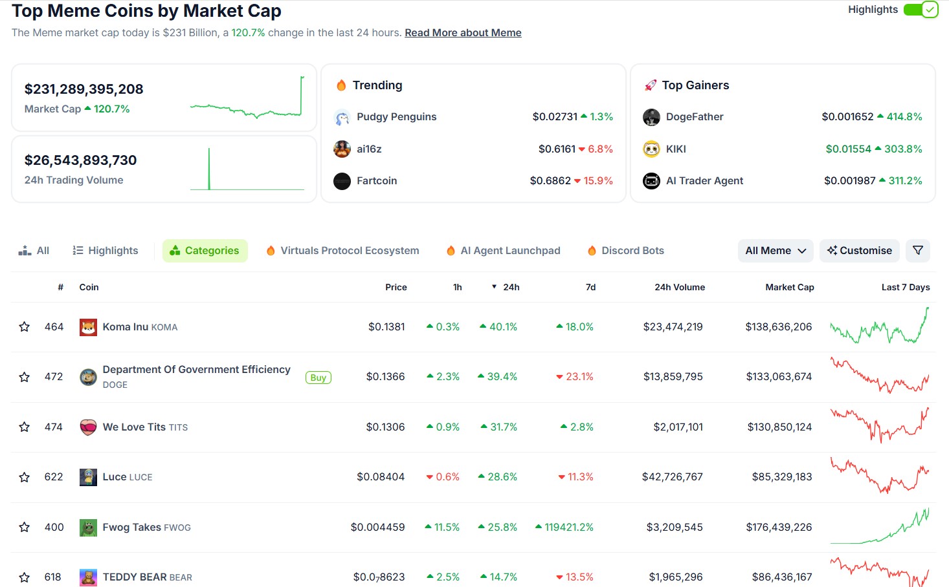The image size is (949, 587).
Task: Add We Love Tits to watchlist star
Action: (25, 427)
